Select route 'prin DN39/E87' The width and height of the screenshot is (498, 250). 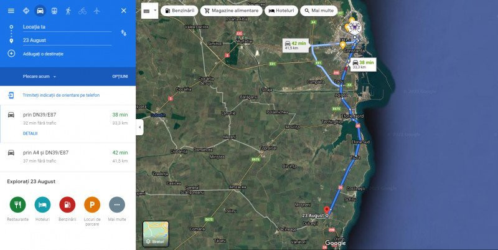[68, 123]
